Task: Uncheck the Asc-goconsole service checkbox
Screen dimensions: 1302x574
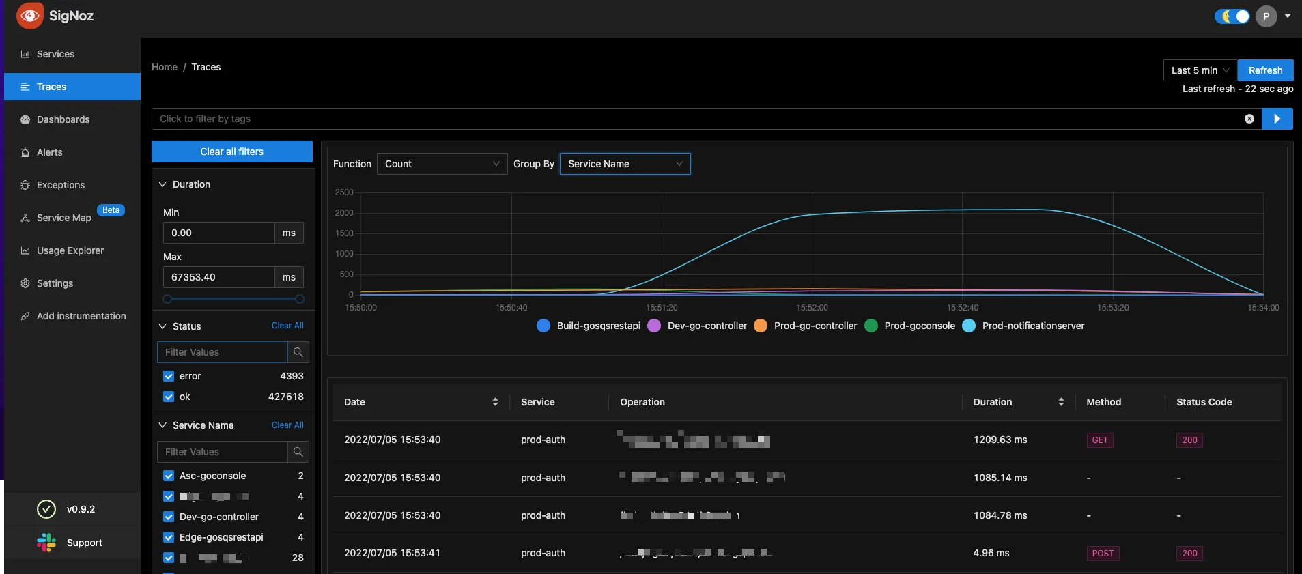Action: click(x=169, y=476)
